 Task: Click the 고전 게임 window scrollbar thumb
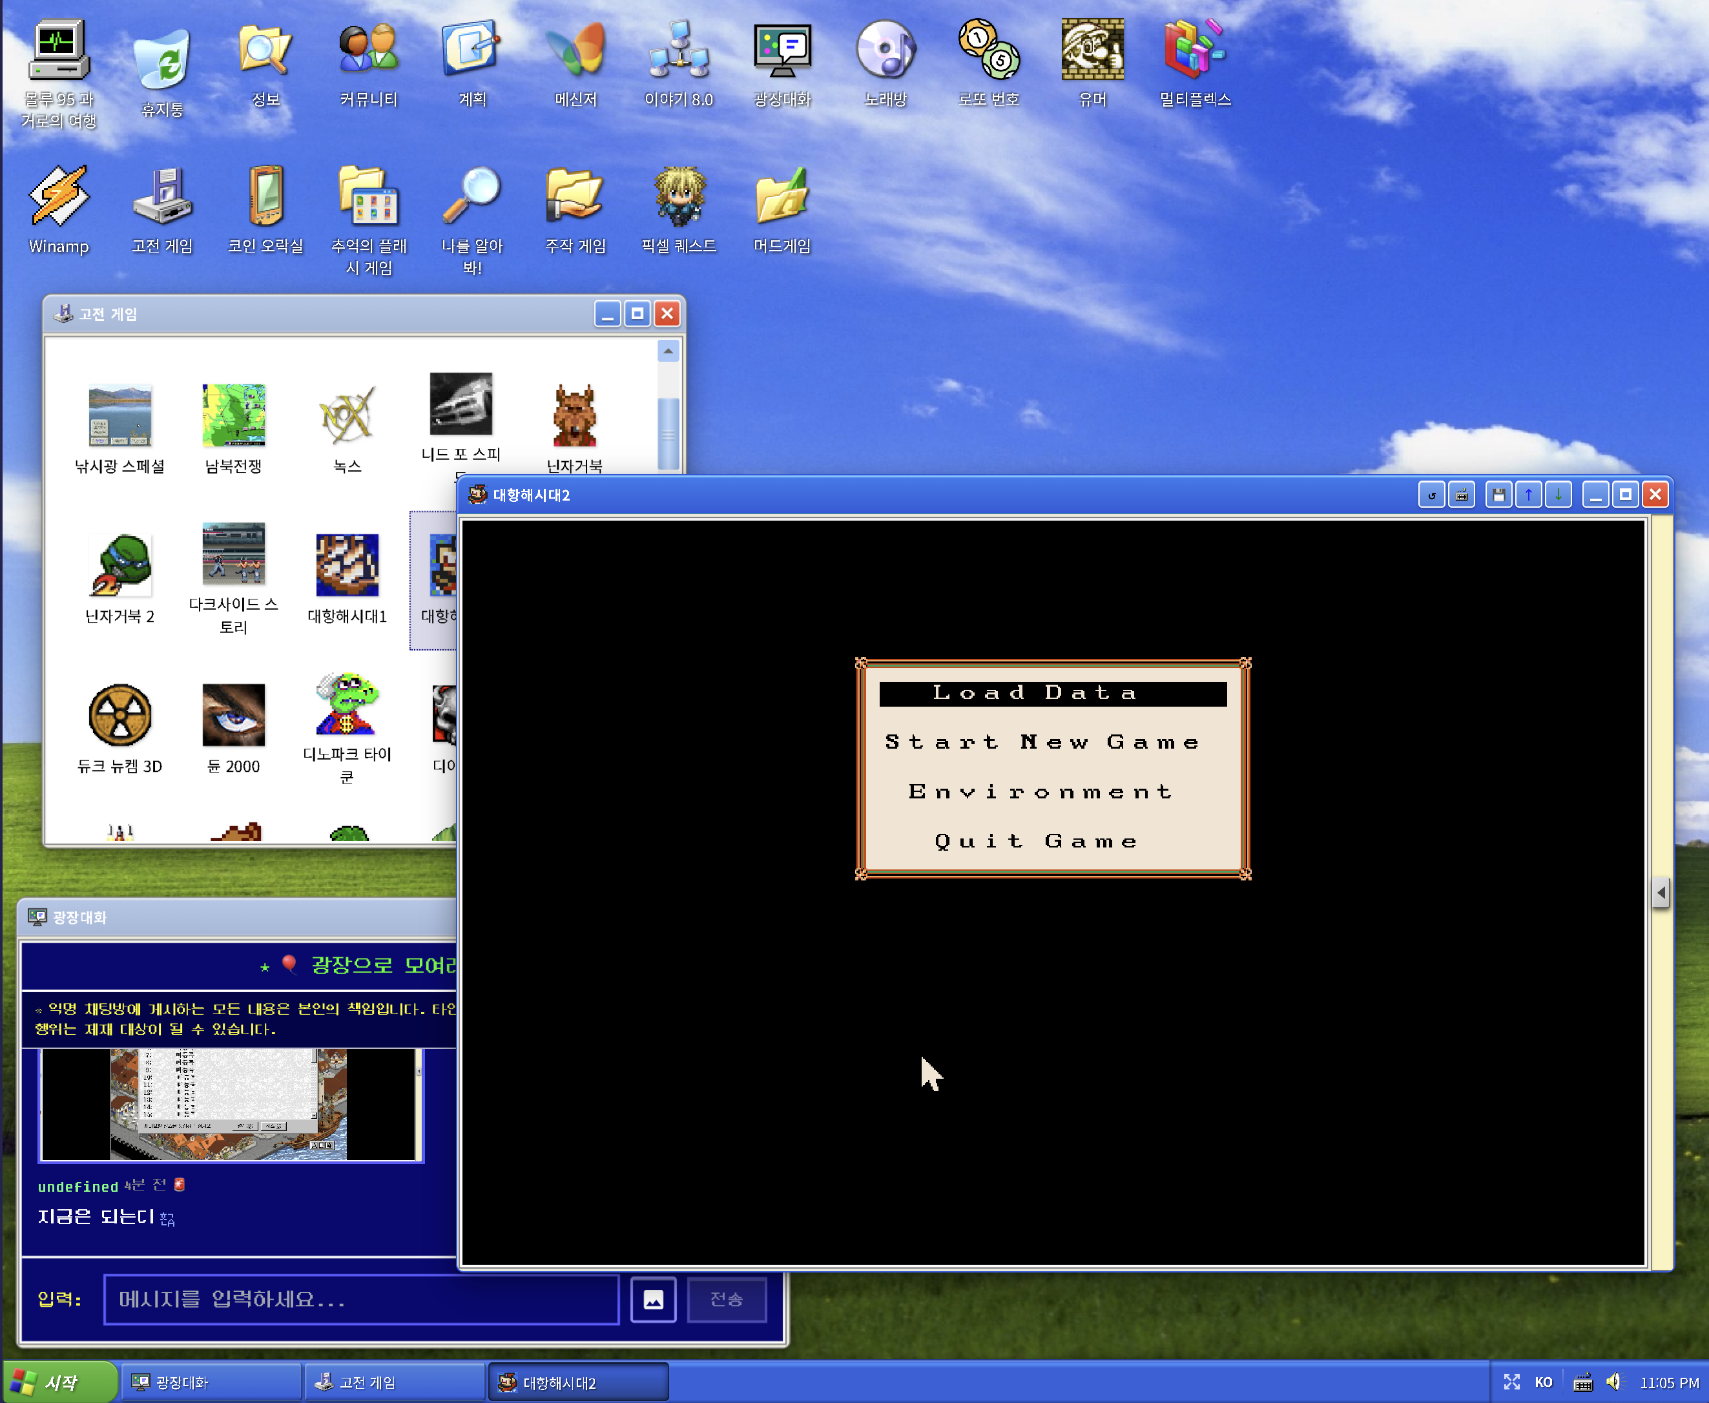click(x=667, y=434)
